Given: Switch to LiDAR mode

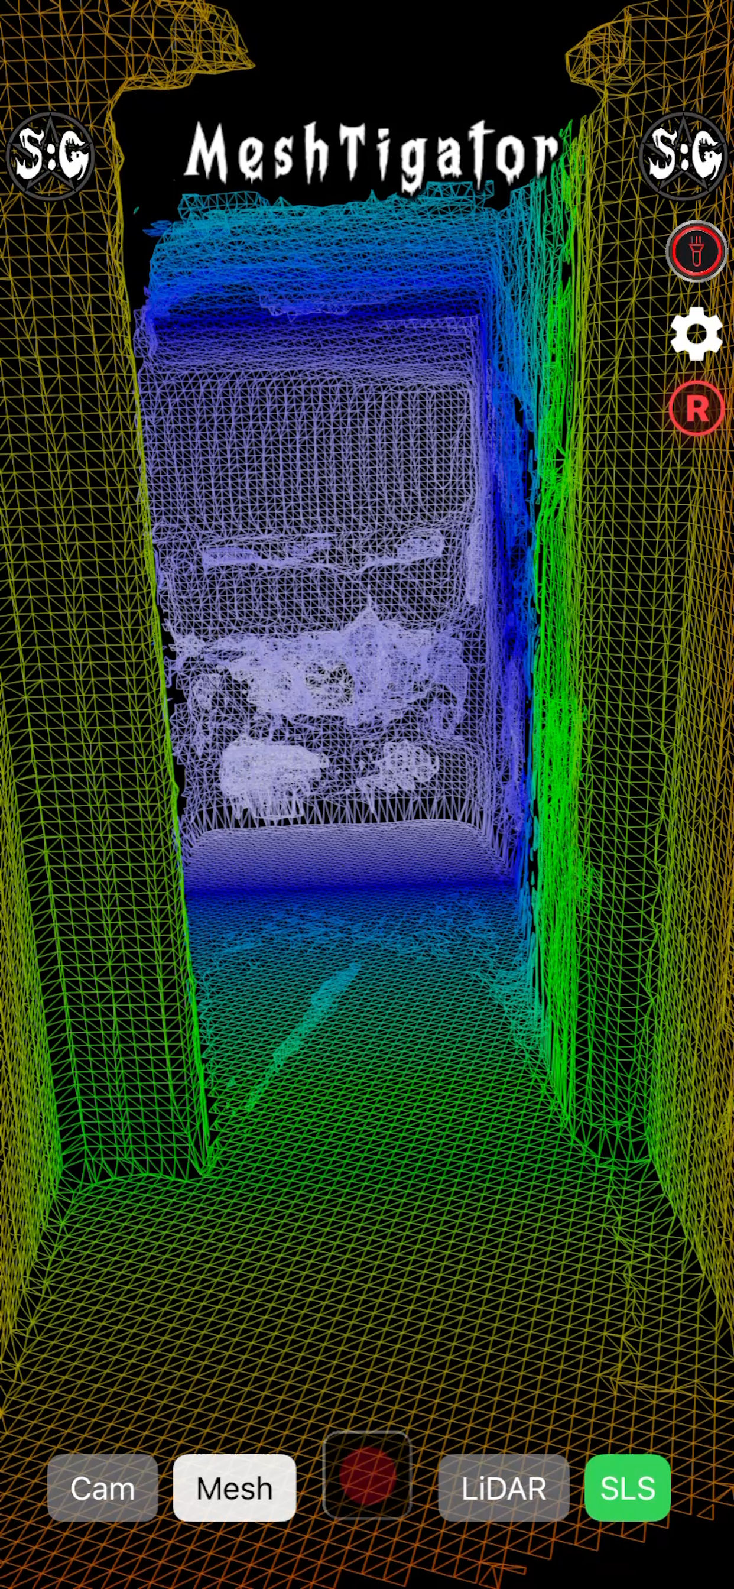Looking at the screenshot, I should [504, 1489].
